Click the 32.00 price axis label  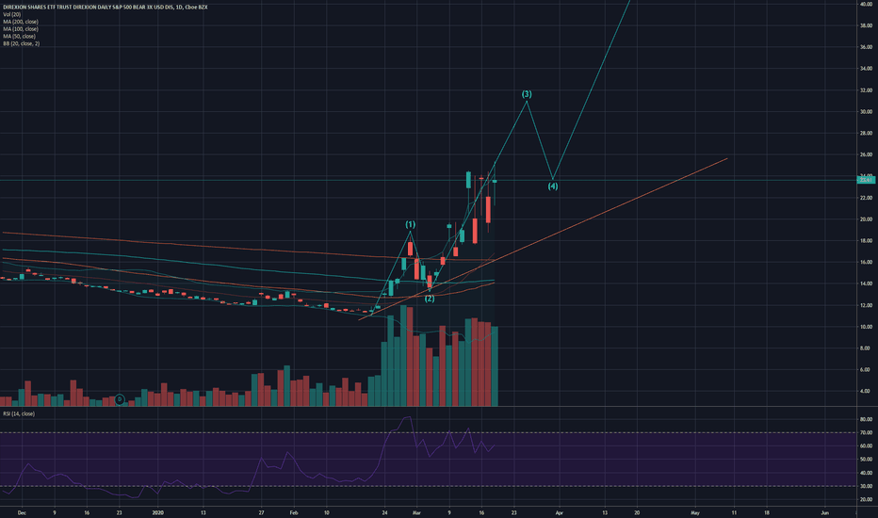[866, 90]
